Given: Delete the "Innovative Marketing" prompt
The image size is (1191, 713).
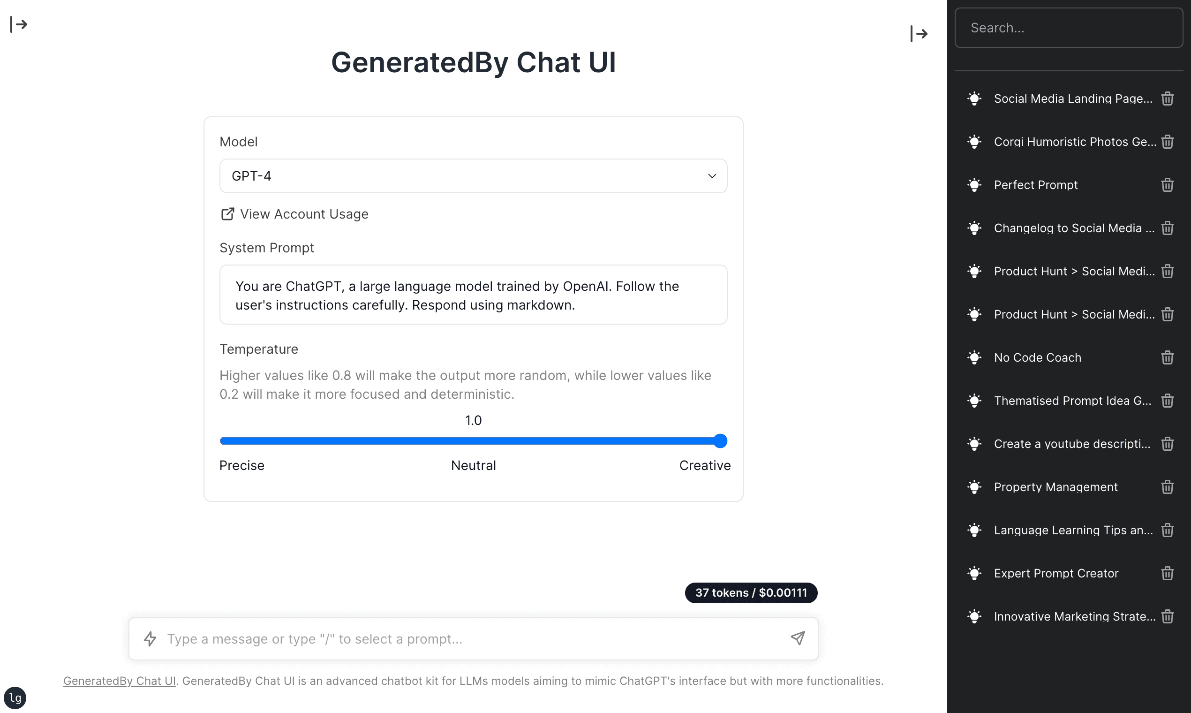Looking at the screenshot, I should 1167,616.
